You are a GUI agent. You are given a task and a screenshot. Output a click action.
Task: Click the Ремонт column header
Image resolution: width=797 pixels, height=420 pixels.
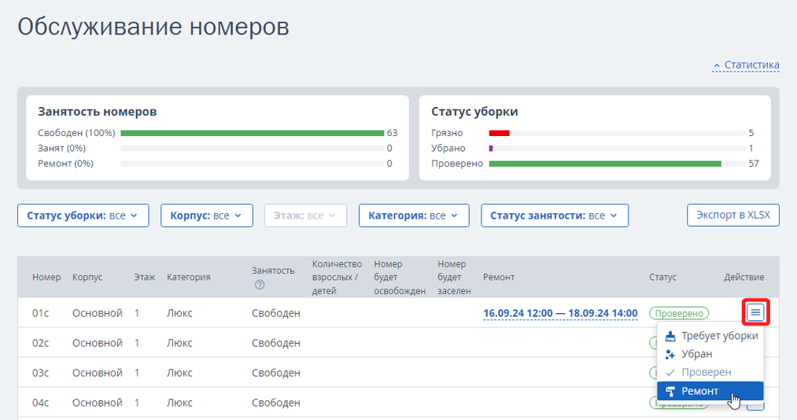coord(499,278)
